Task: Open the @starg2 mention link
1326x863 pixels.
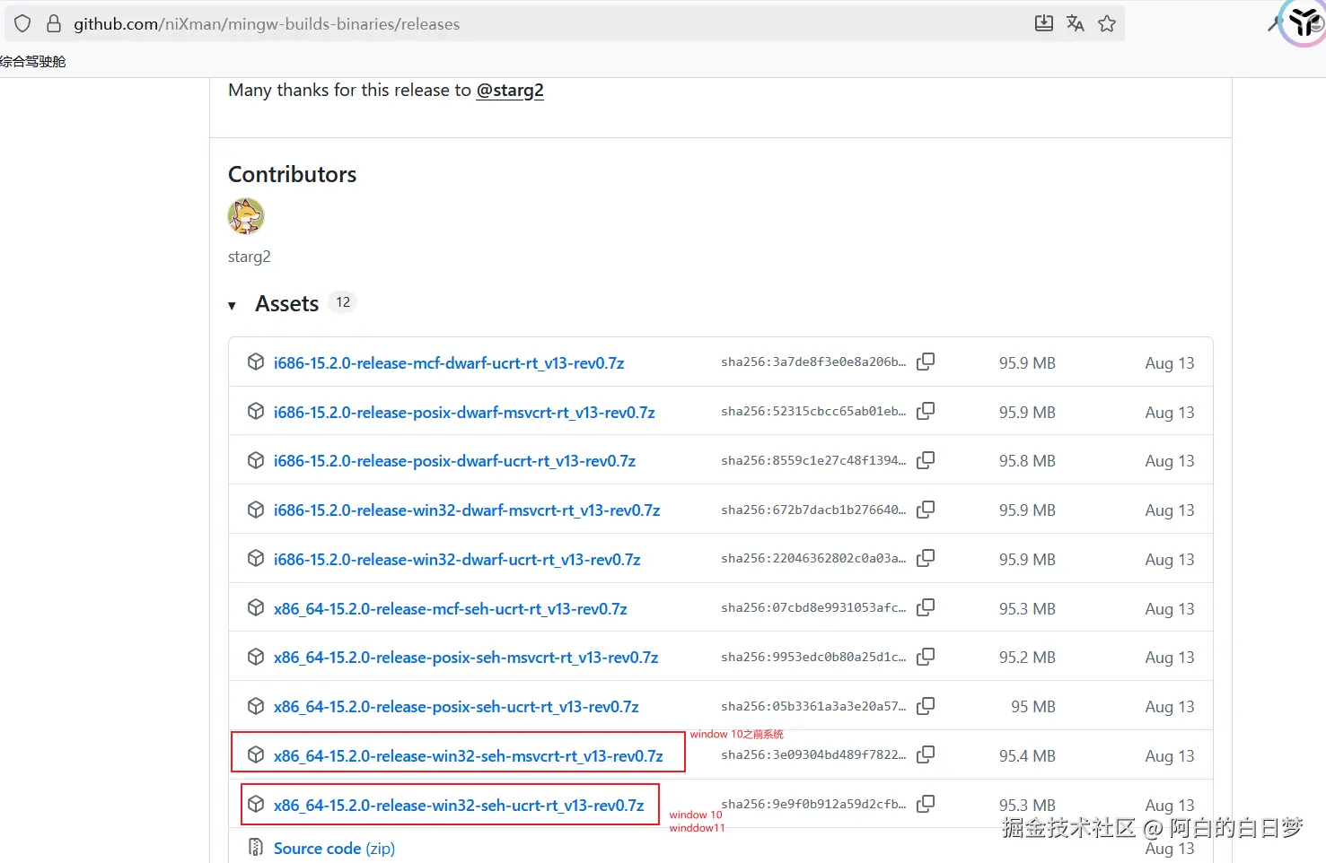Action: point(509,91)
